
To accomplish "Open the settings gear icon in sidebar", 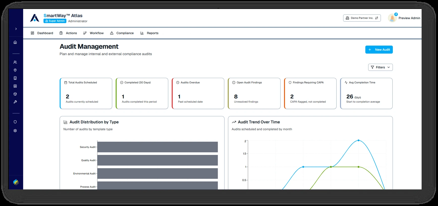I will 15,131.
